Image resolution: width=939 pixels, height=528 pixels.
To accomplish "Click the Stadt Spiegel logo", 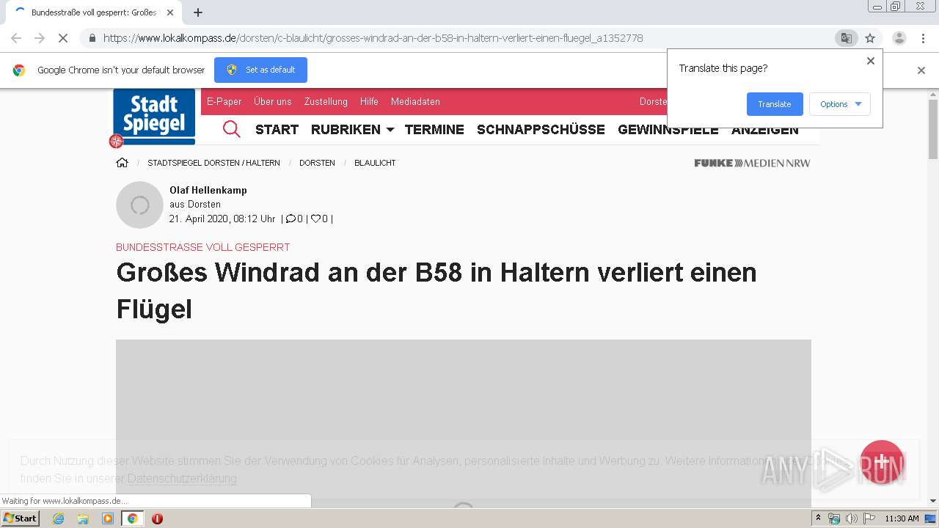I will coord(154,117).
